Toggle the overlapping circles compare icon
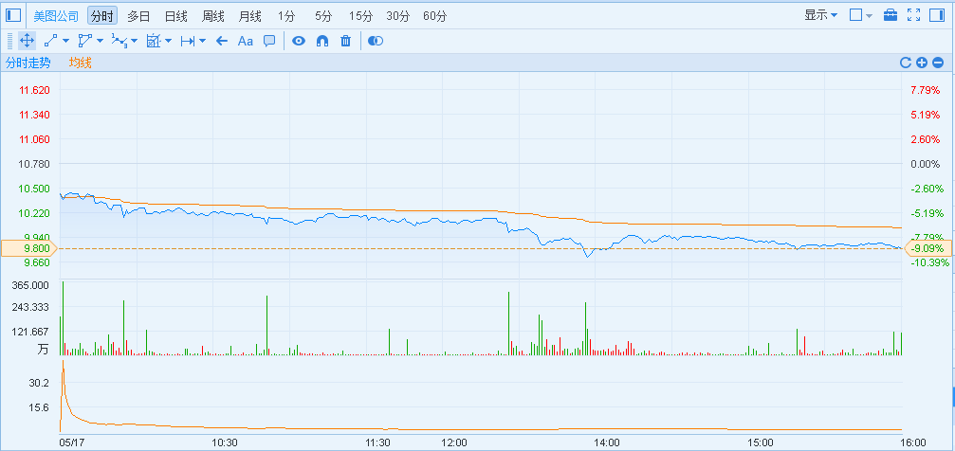This screenshot has height=451, width=955. coord(376,41)
